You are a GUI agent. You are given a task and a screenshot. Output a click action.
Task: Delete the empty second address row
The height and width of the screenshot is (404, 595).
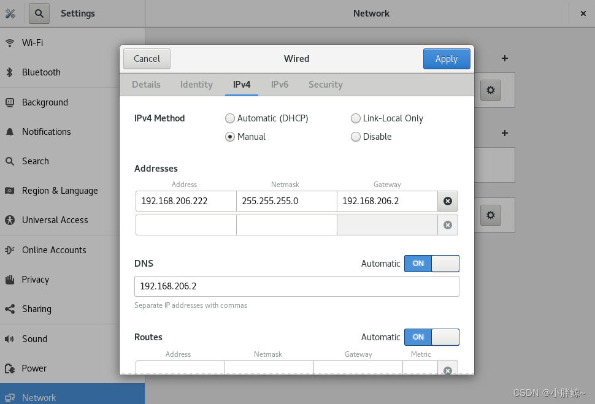click(x=448, y=225)
